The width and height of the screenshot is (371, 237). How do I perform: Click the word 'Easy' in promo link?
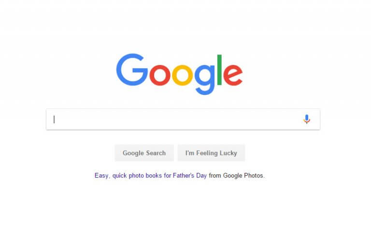pyautogui.click(x=101, y=176)
